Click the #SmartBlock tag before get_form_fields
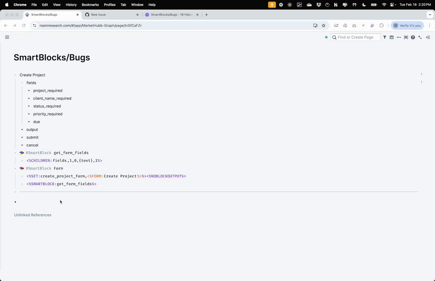This screenshot has height=281, width=435. tap(38, 153)
